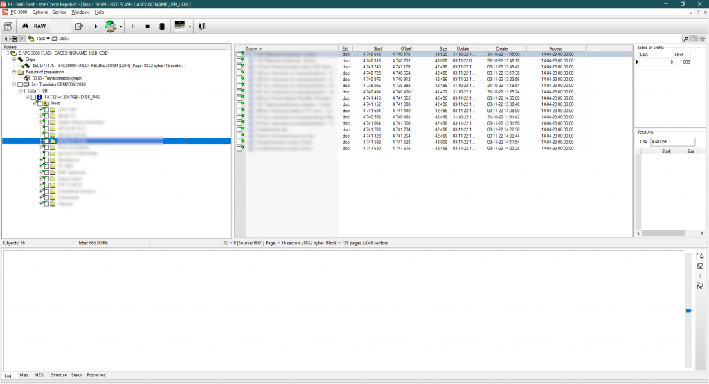Click the Versions LBA input field
This screenshot has width=709, height=384.
(672, 141)
